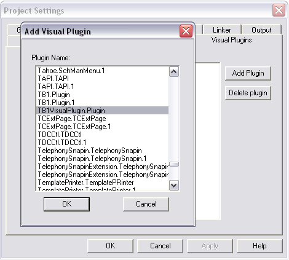
Task: Switch to the Linker tab
Action: click(x=222, y=30)
